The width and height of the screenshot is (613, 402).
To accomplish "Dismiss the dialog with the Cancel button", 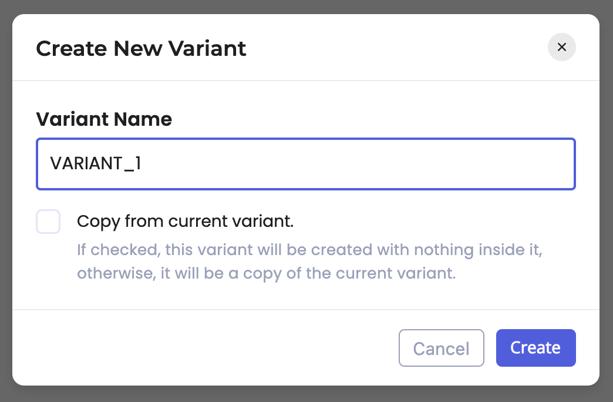I will pyautogui.click(x=442, y=348).
